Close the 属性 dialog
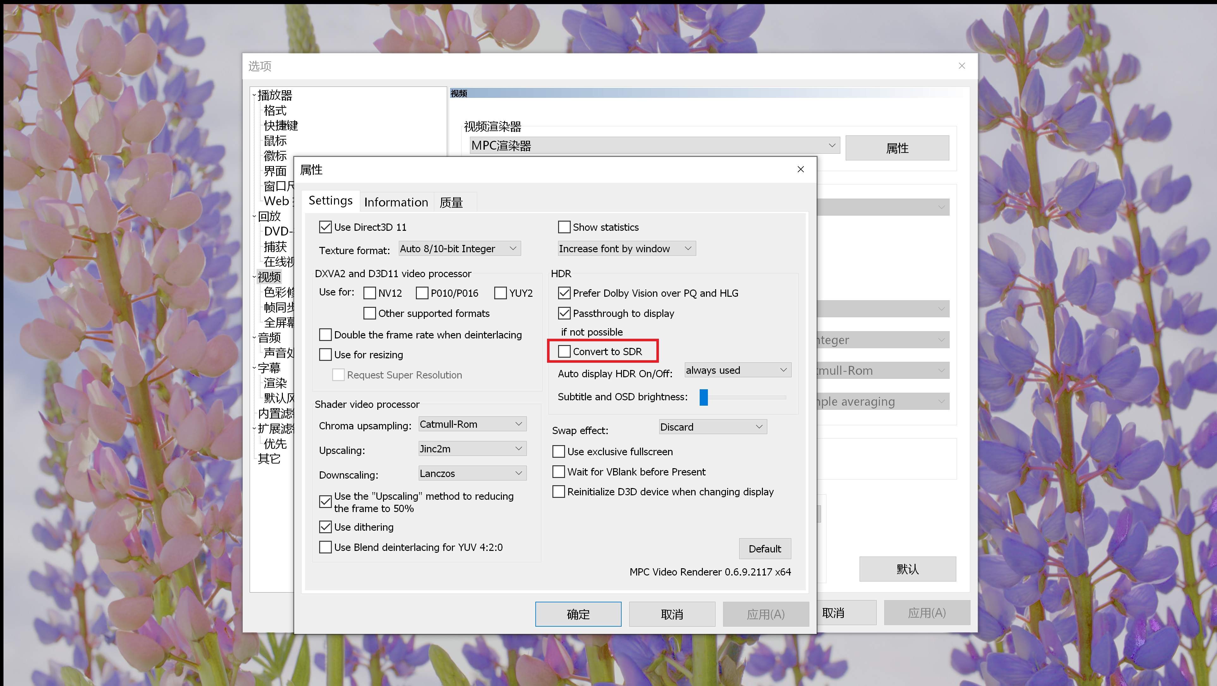 [x=800, y=170]
